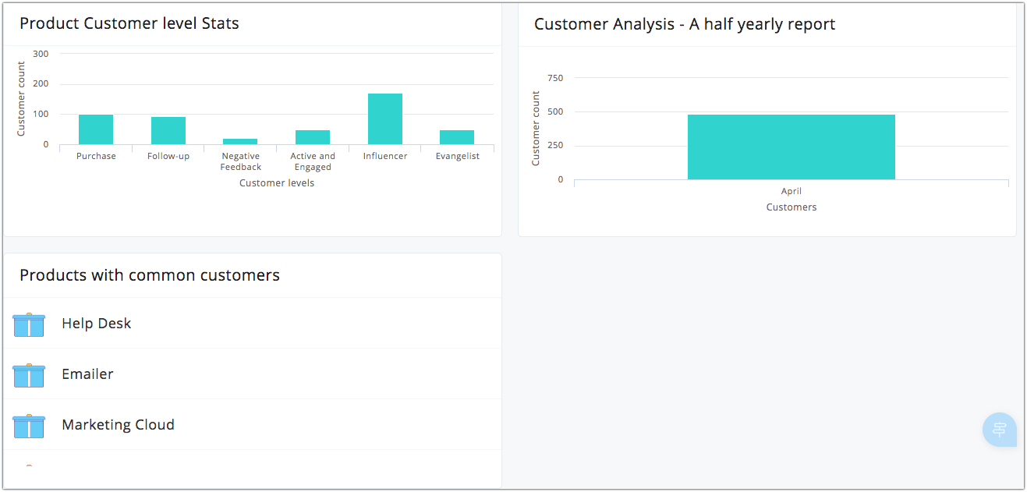Select the Follow-up bar in chart
Viewport: 1027px width, 492px height.
(x=168, y=131)
